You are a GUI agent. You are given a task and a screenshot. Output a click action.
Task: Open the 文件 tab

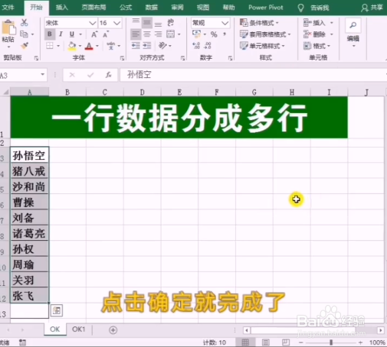tap(8, 8)
